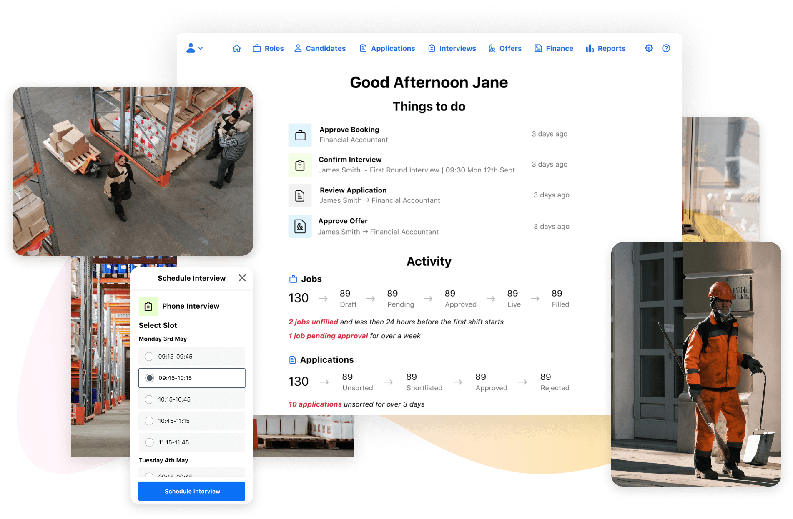Select the 10:45-11:15 slot
793x519 pixels.
click(192, 421)
